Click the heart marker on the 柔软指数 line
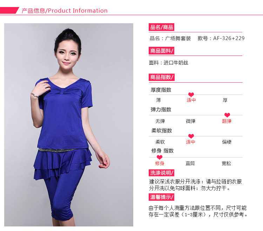The height and width of the screenshot is (231, 263). pyautogui.click(x=191, y=136)
